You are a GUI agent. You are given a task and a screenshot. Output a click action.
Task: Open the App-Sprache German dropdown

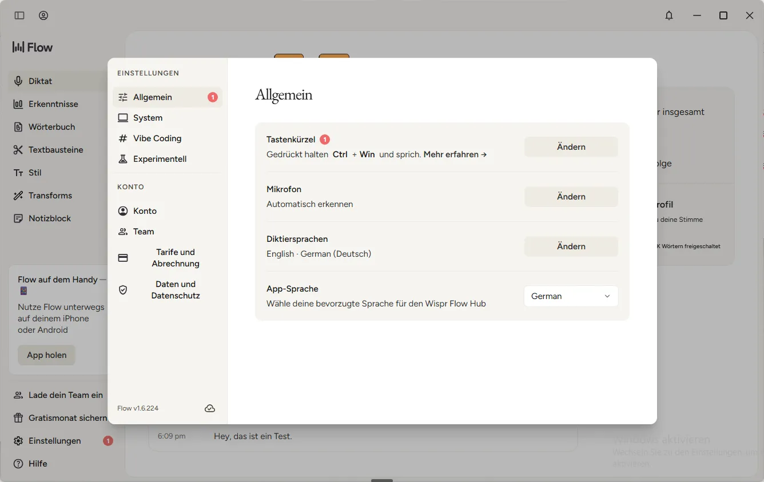pyautogui.click(x=571, y=296)
